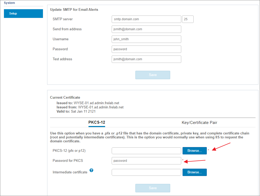Click Browse for the Intermediate certificate
260x196 pixels.
pyautogui.click(x=194, y=172)
